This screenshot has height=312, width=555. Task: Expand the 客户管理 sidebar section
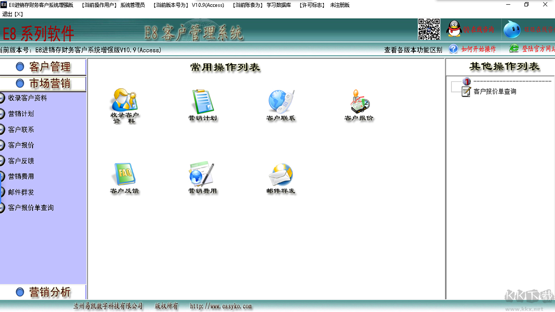(43, 67)
